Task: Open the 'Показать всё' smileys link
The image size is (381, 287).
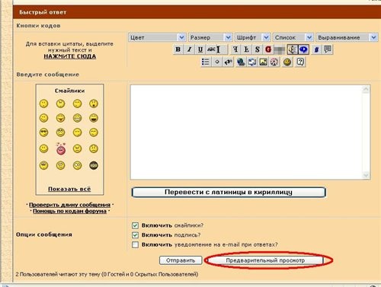Action: (69, 189)
